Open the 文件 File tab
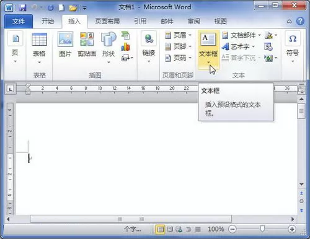The height and width of the screenshot is (239, 310). coord(19,21)
